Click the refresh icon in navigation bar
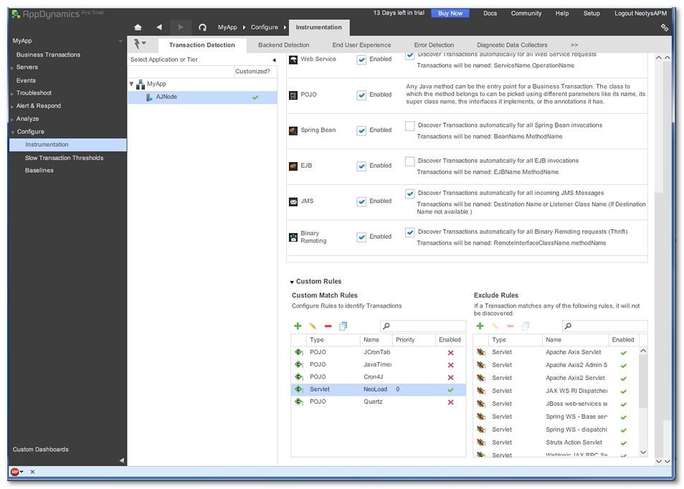Screen dimensions: 684x489 pos(202,27)
